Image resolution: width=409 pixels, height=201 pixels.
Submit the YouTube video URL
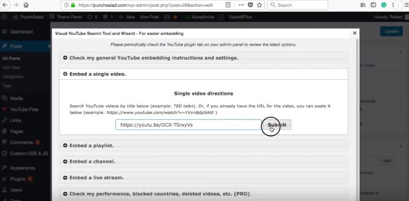[x=277, y=125]
